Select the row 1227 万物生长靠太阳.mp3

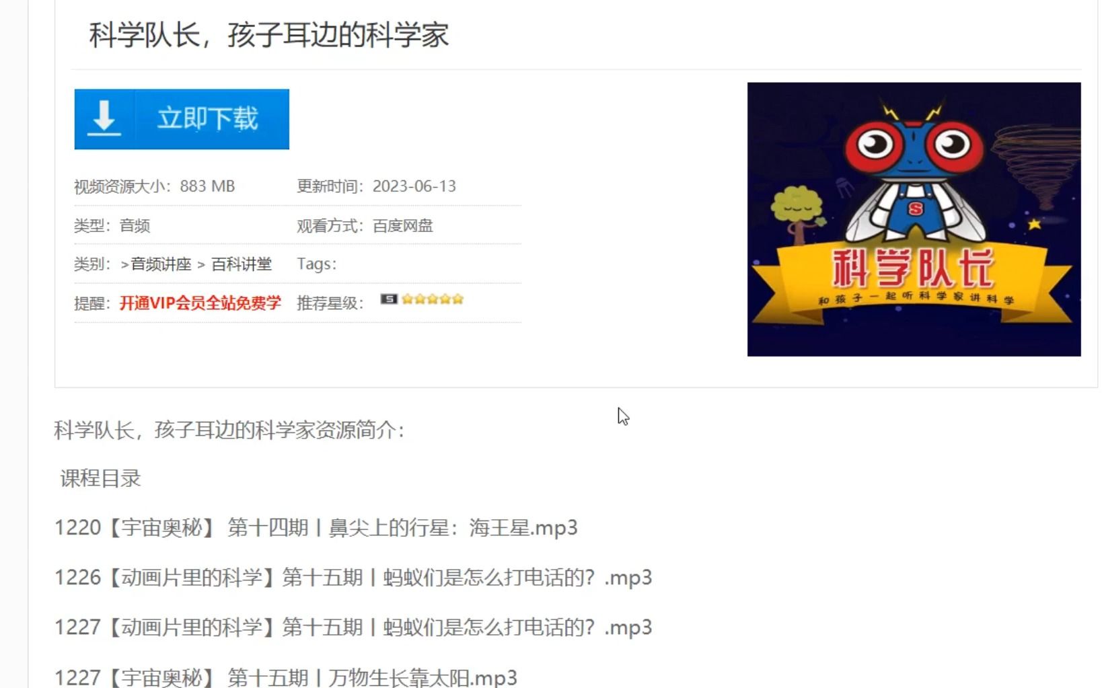coord(286,677)
